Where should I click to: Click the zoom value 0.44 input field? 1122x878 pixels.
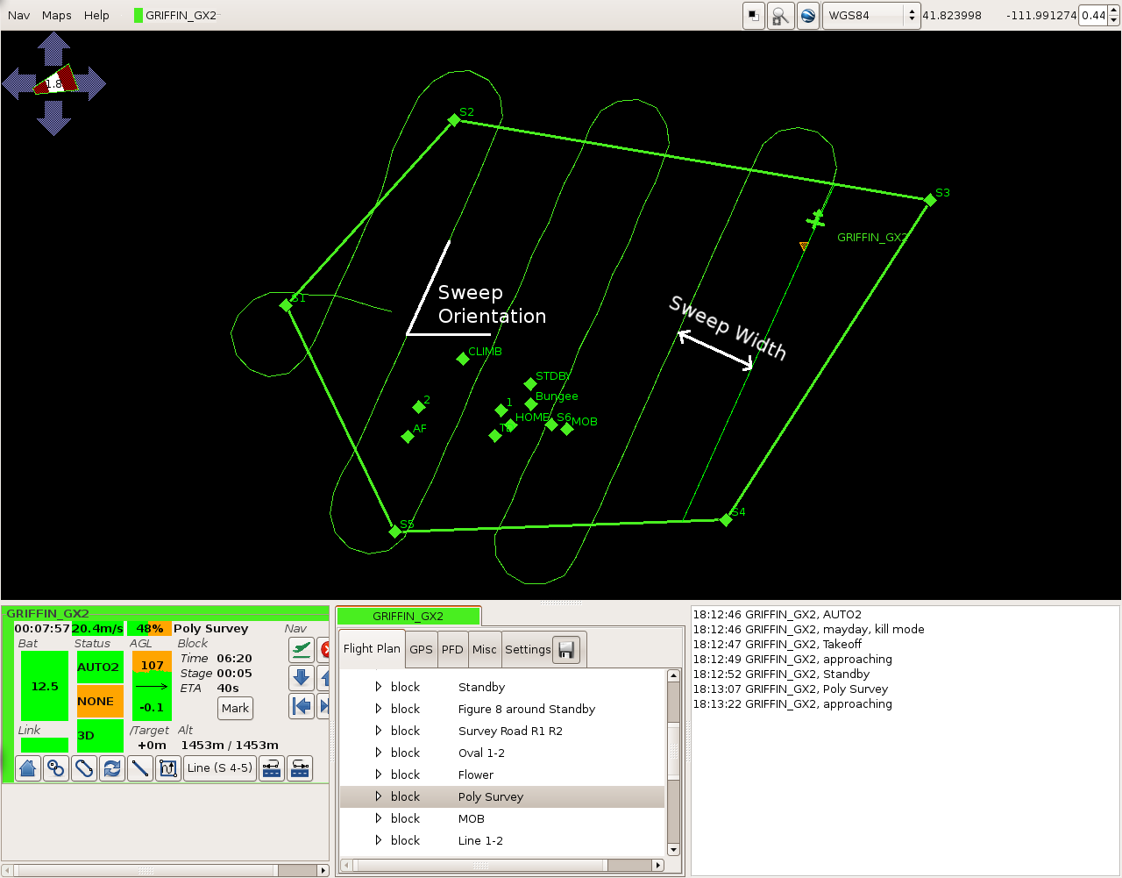(1093, 16)
